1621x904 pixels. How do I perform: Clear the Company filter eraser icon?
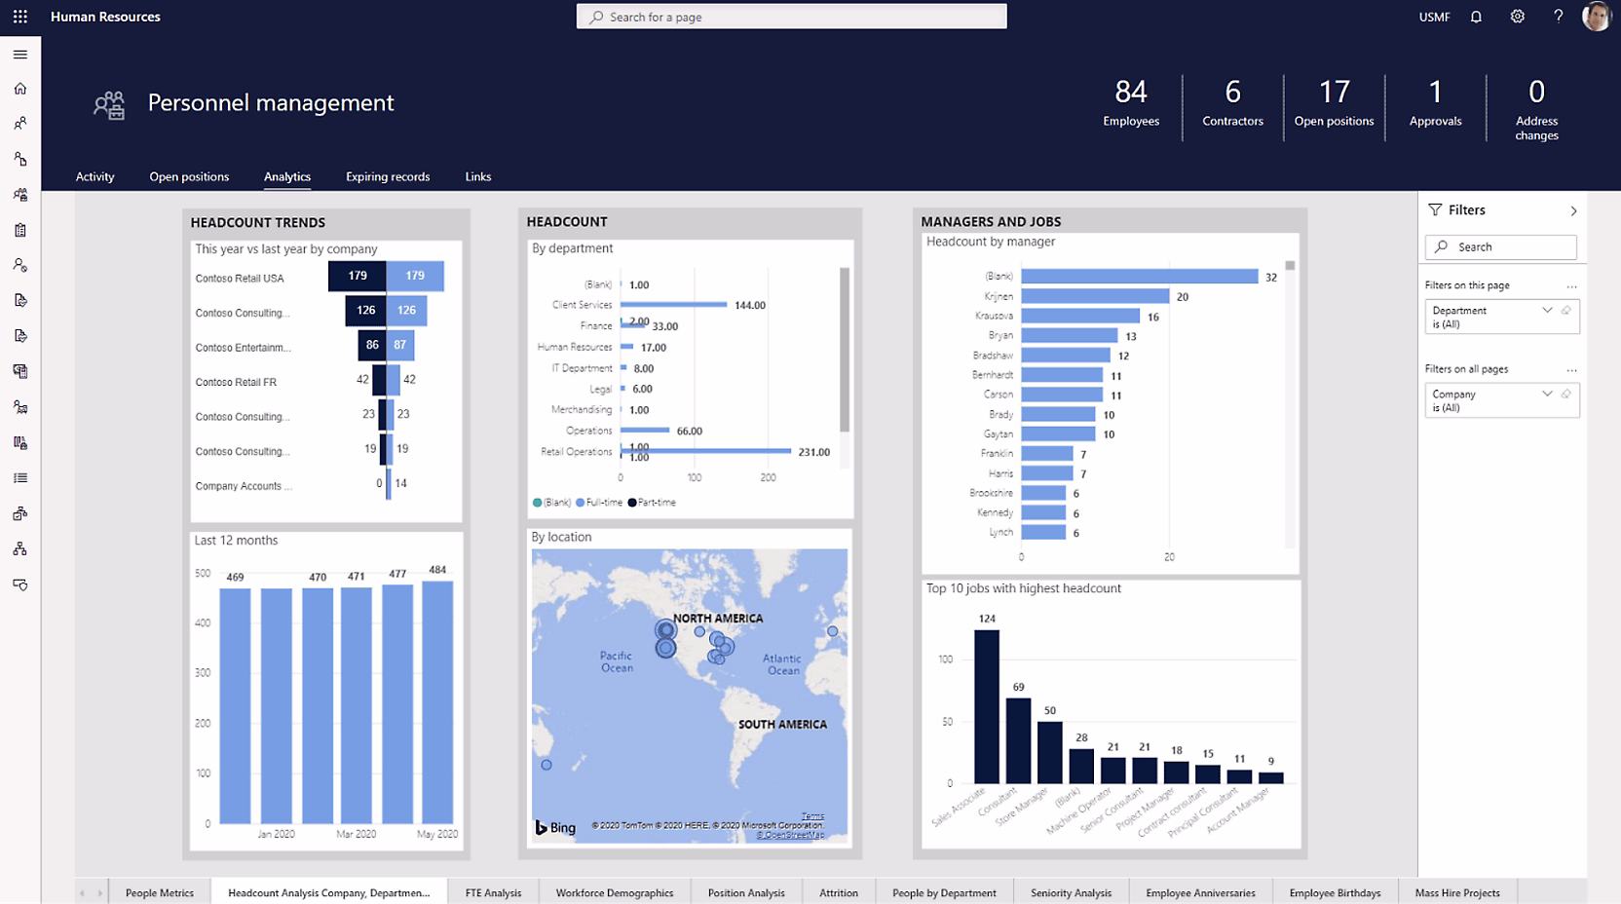(1565, 395)
